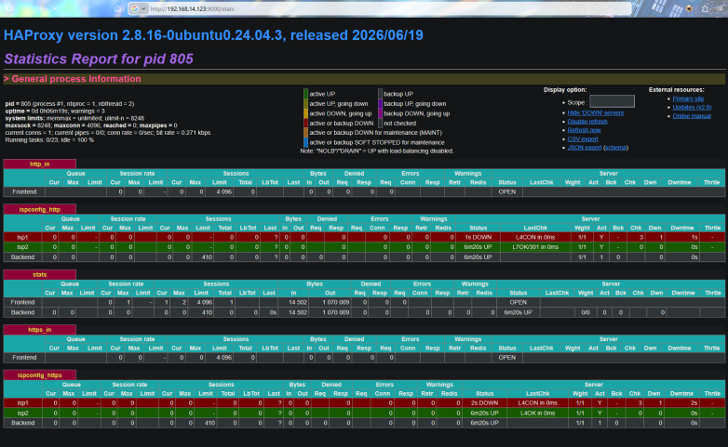Click the Session rate header in http_in table

pos(137,174)
